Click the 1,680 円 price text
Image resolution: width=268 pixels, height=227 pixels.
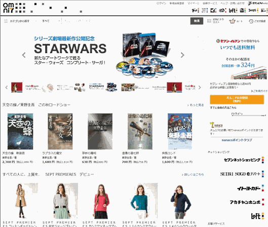pos(49,162)
